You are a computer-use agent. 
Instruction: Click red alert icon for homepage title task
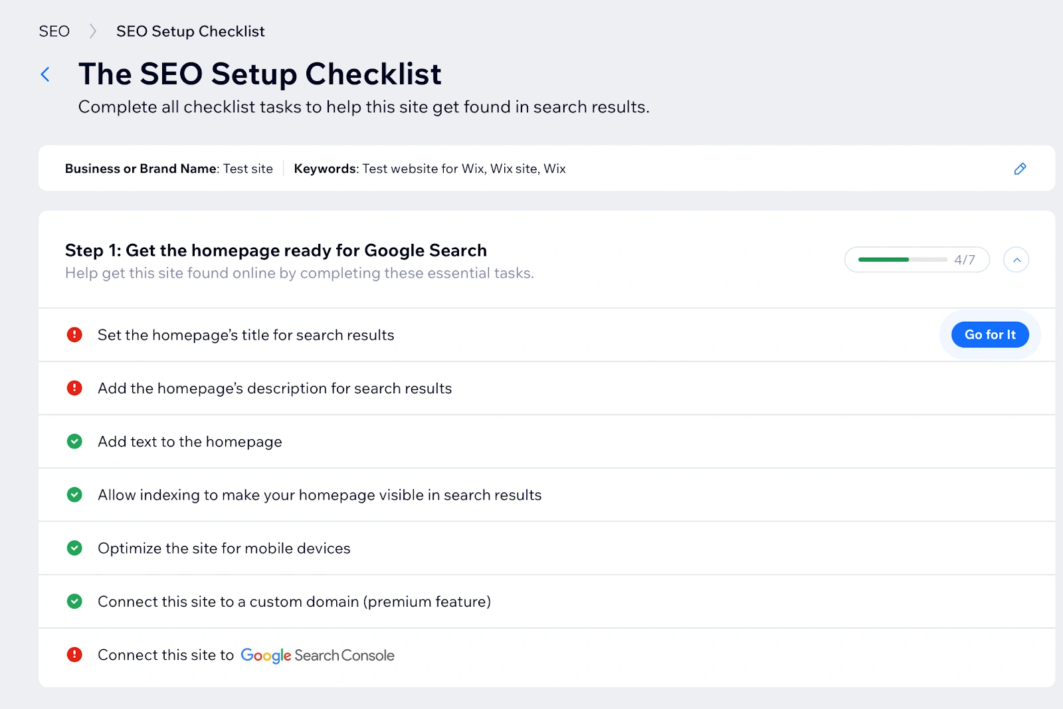tap(74, 335)
